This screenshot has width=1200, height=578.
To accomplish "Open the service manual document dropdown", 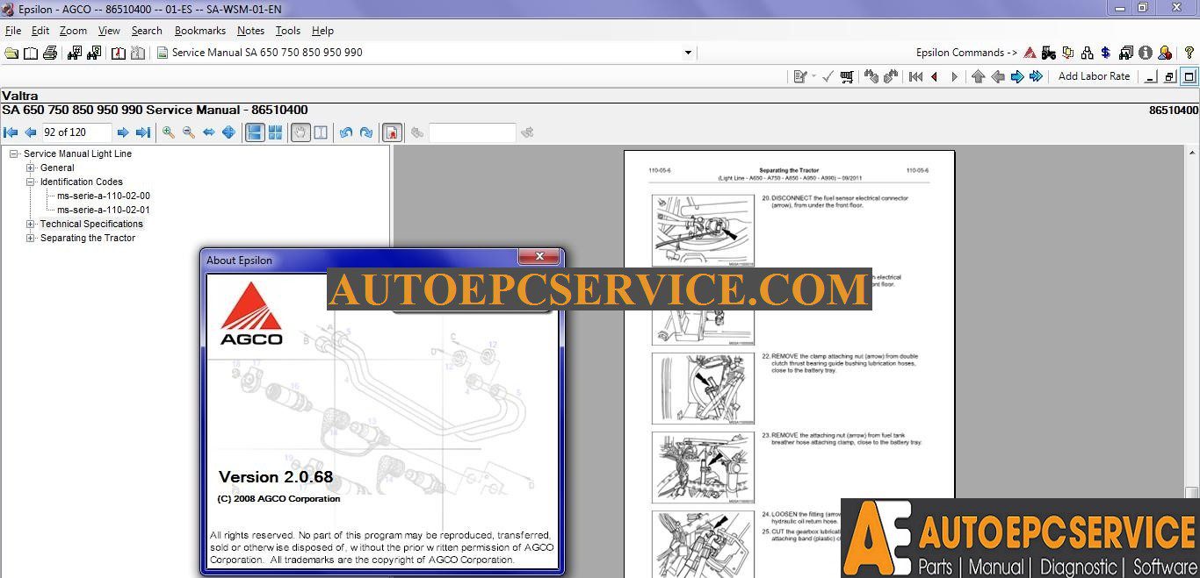I will click(x=688, y=53).
